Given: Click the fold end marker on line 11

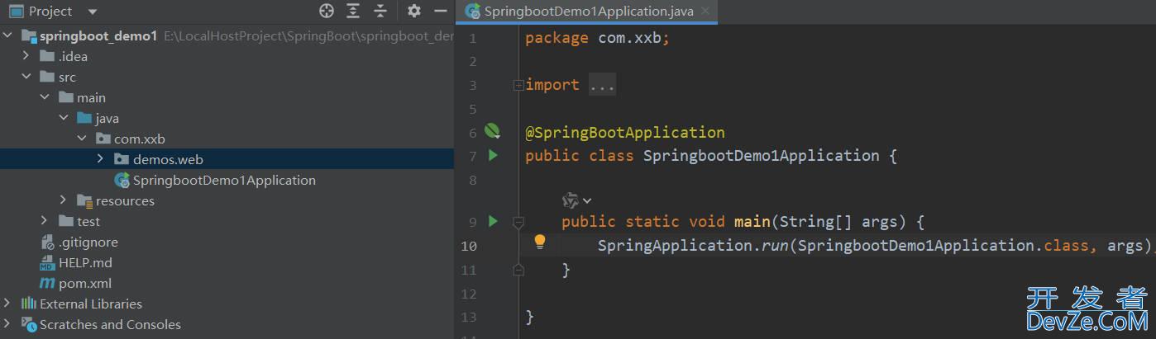Looking at the screenshot, I should click(518, 269).
